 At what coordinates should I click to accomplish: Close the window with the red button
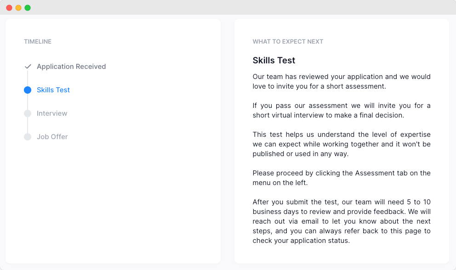click(x=9, y=8)
